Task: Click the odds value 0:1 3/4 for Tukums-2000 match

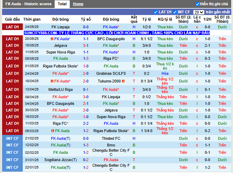Action: click(146, 81)
